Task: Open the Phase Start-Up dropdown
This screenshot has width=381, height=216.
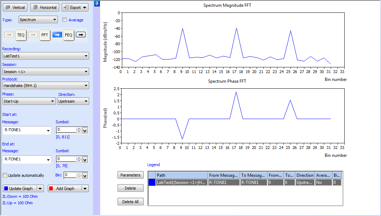Action: pyautogui.click(x=29, y=101)
